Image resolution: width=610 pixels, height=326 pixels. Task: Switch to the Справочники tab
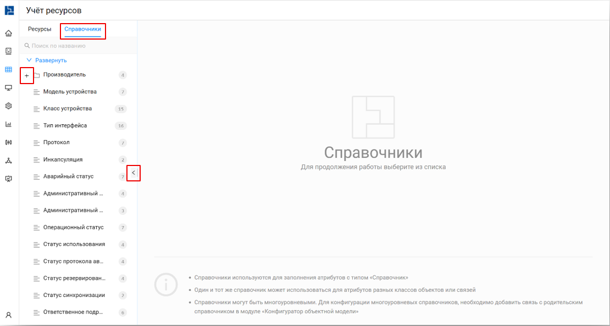pos(82,29)
